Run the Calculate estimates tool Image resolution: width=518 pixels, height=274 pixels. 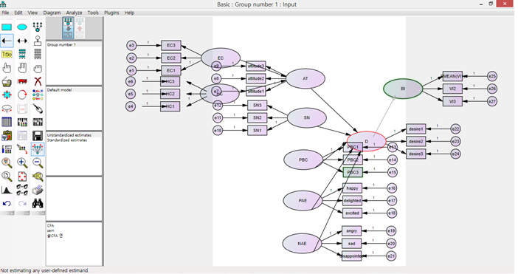pyautogui.click(x=38, y=123)
